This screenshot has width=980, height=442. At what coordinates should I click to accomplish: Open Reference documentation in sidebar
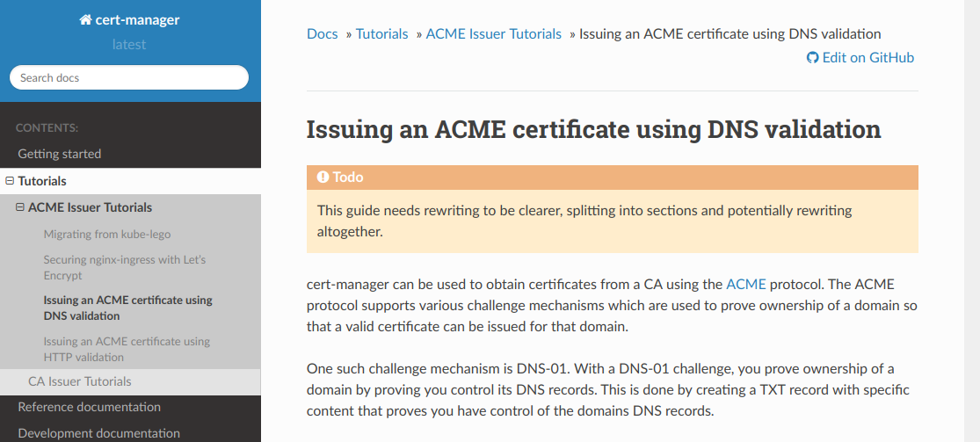[x=90, y=407]
